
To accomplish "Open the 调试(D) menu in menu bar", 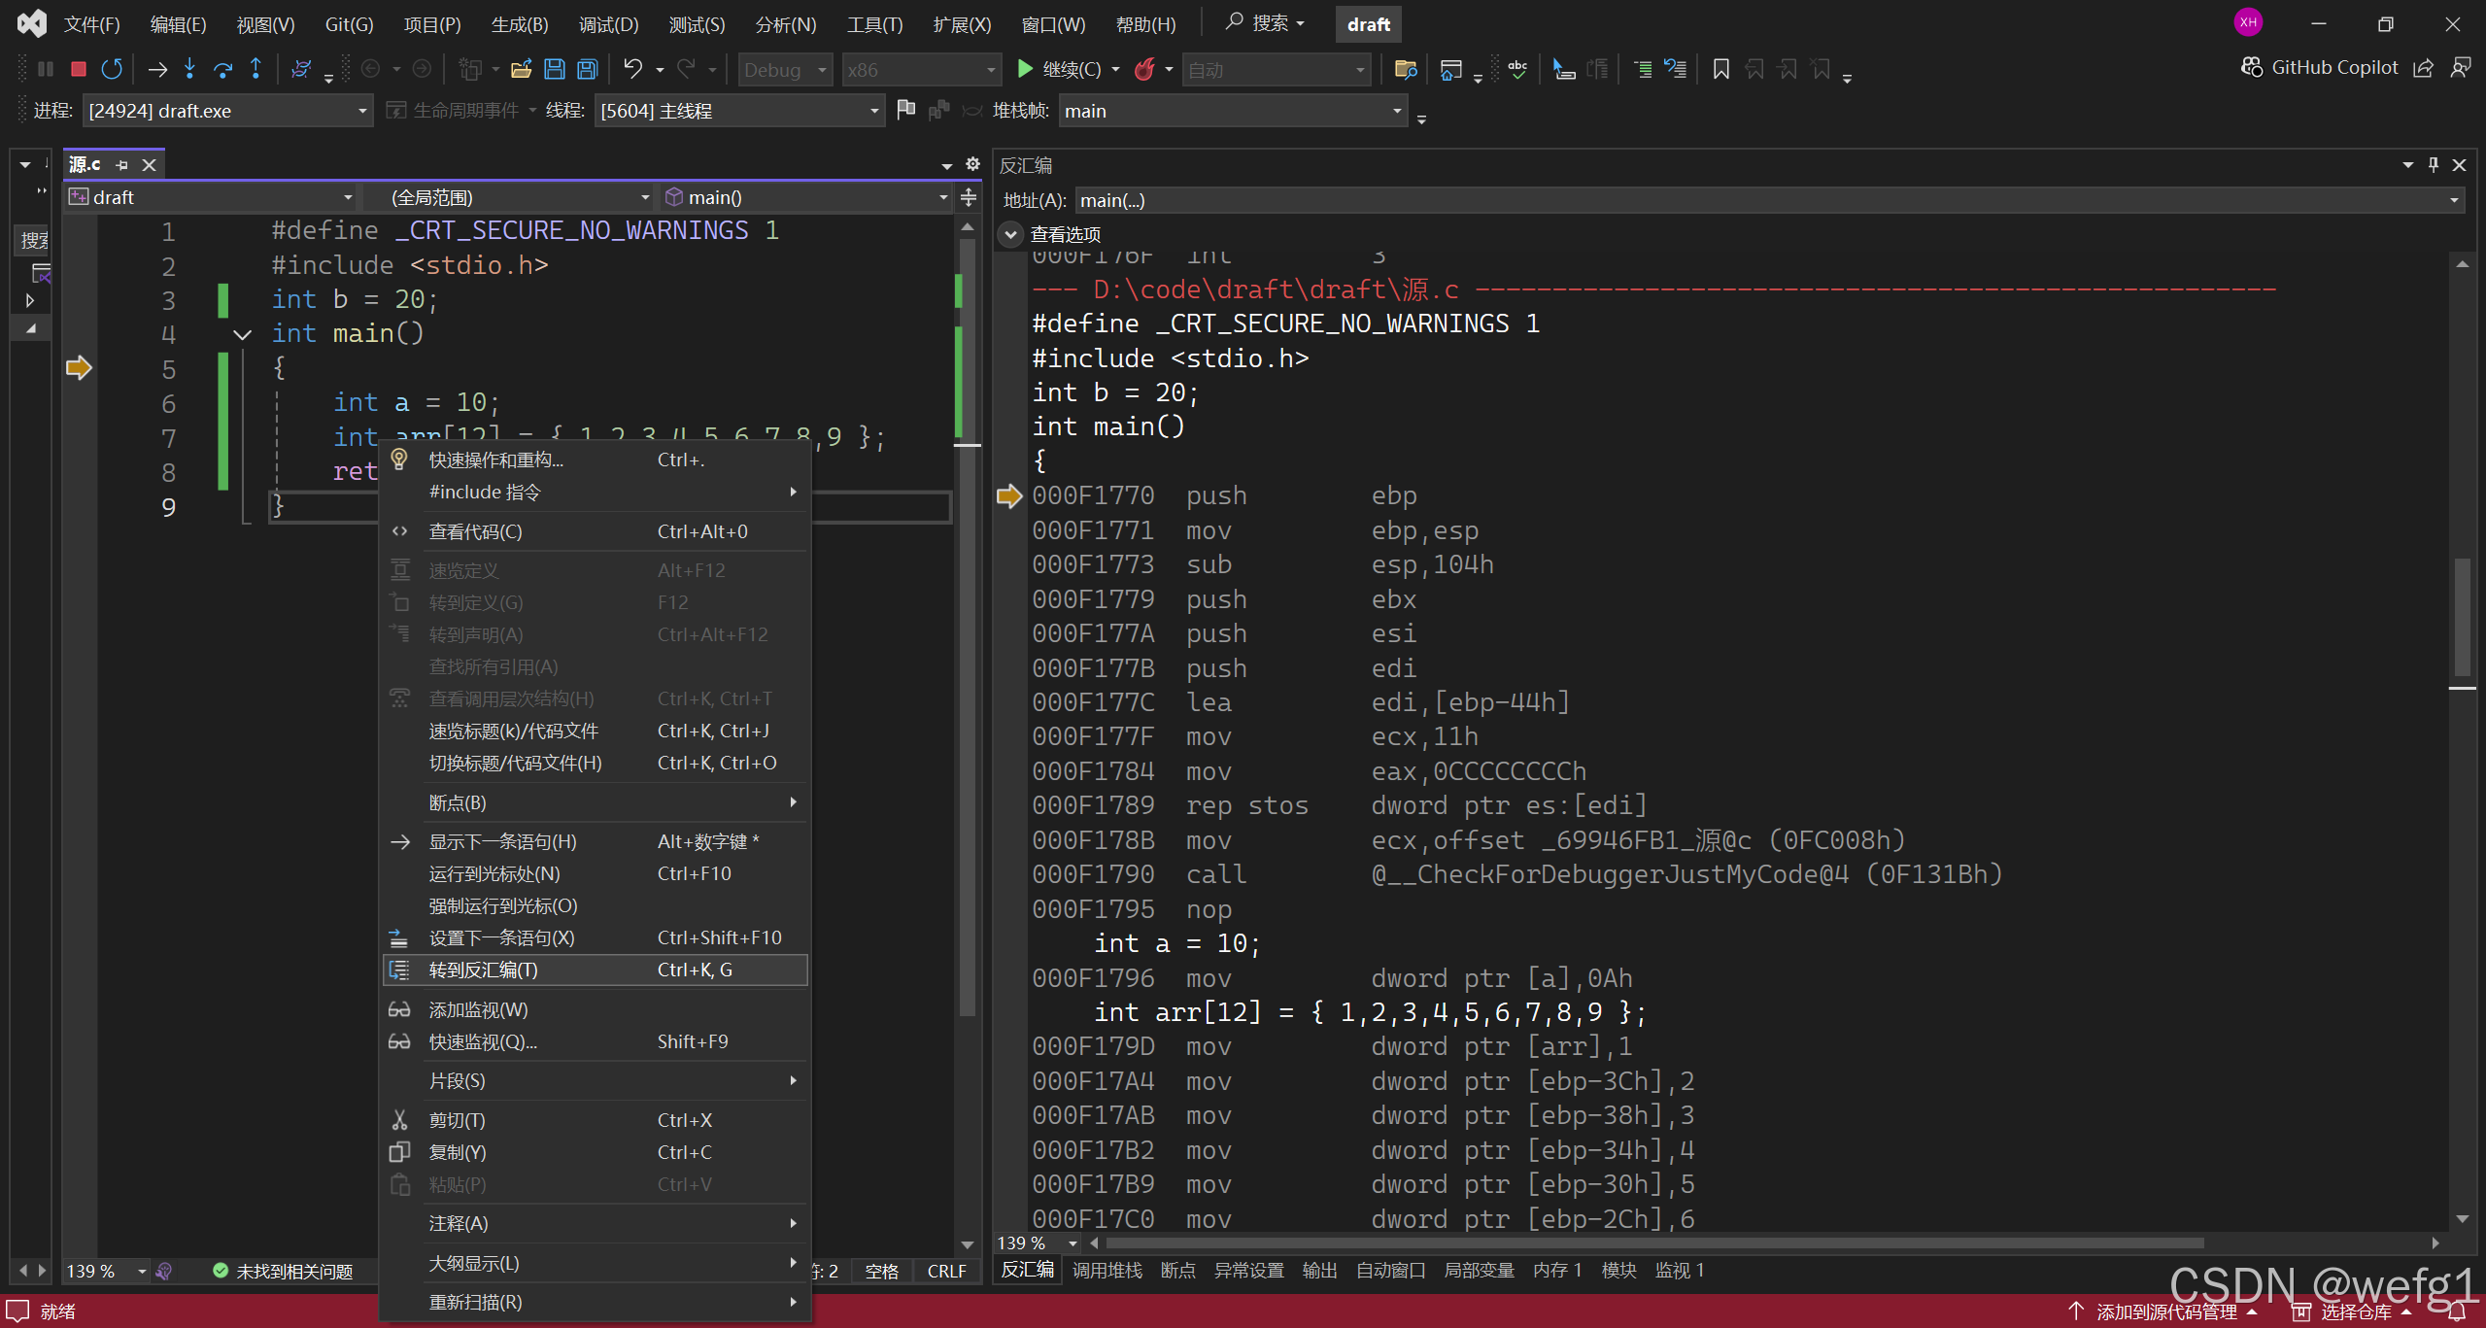I will [608, 24].
